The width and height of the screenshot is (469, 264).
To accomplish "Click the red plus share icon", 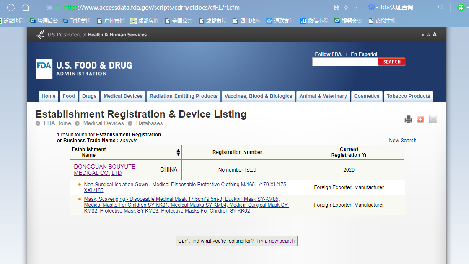I will click(x=420, y=120).
